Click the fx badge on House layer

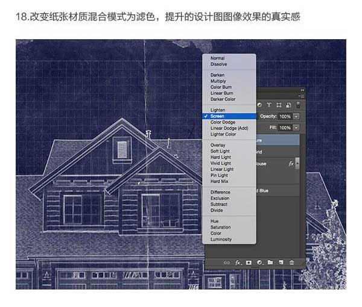tap(291, 164)
